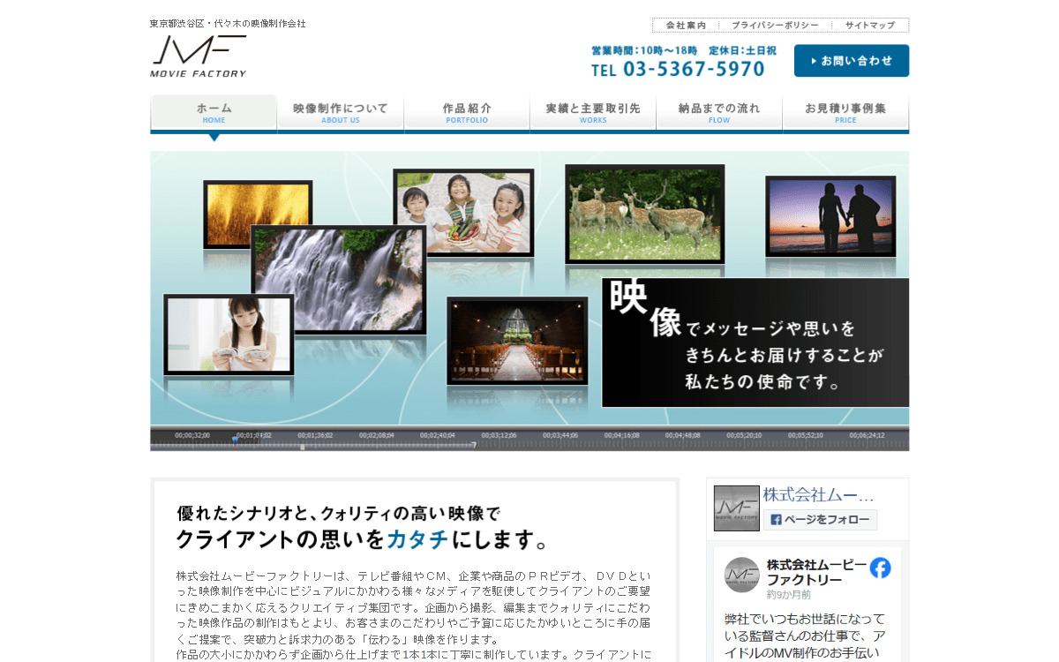
Task: Click the deer video thumbnail
Action: [x=644, y=214]
